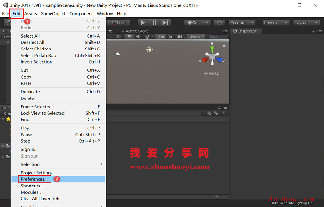Toggle the Local/Global handle rotation button
This screenshot has height=207, width=324.
120,23
